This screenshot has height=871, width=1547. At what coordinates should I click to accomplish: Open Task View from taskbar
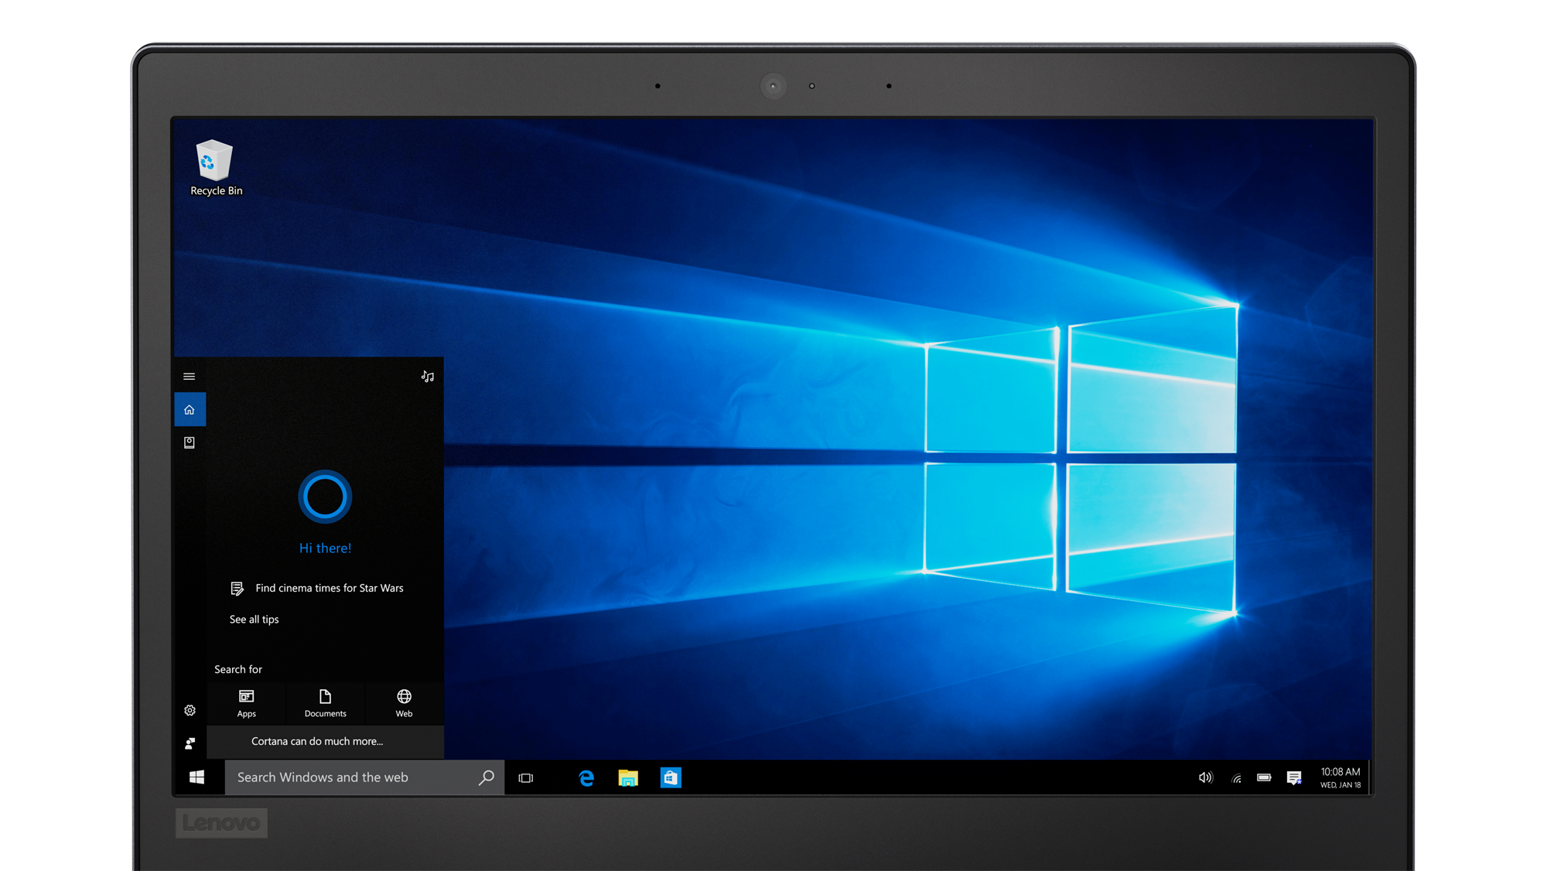[526, 778]
